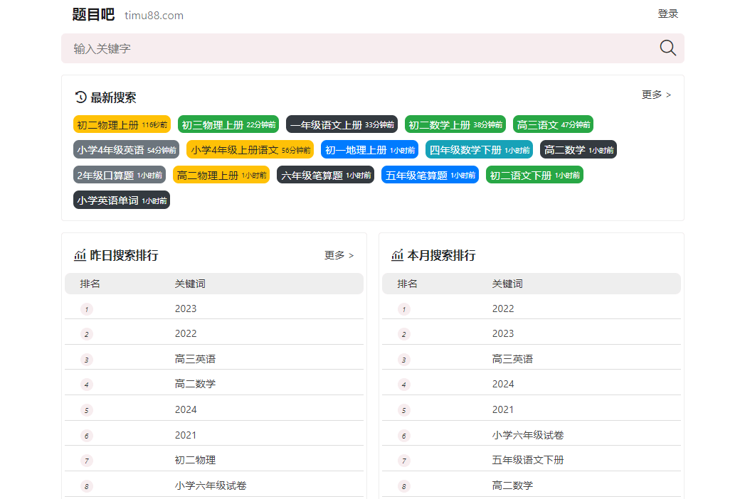
Task: Select 五年级语文下册 in monthly ranking
Action: [527, 460]
